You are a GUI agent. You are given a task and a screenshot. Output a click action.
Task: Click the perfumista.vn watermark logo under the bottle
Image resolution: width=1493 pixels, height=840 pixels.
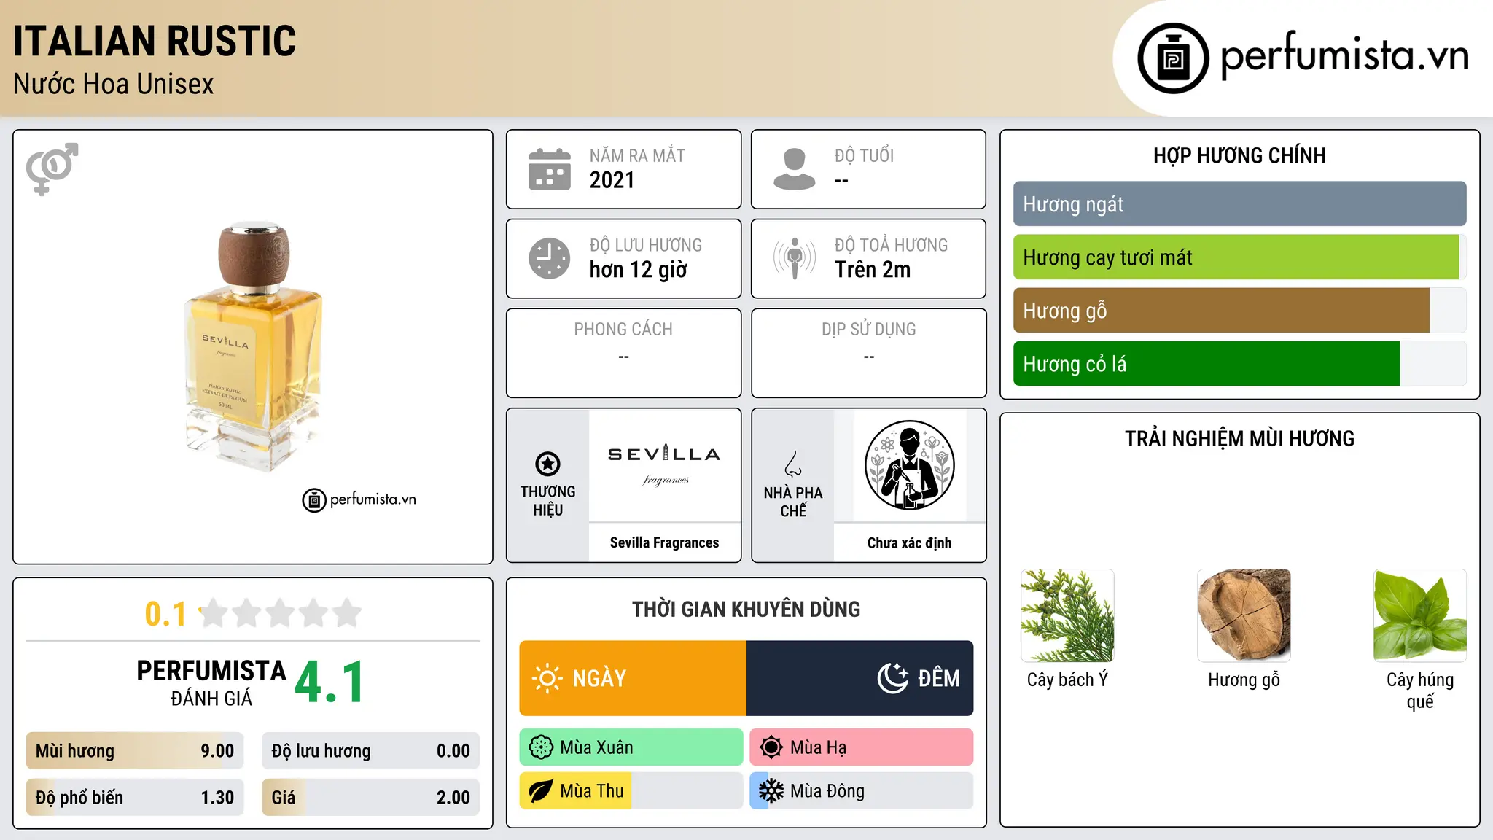coord(359,499)
